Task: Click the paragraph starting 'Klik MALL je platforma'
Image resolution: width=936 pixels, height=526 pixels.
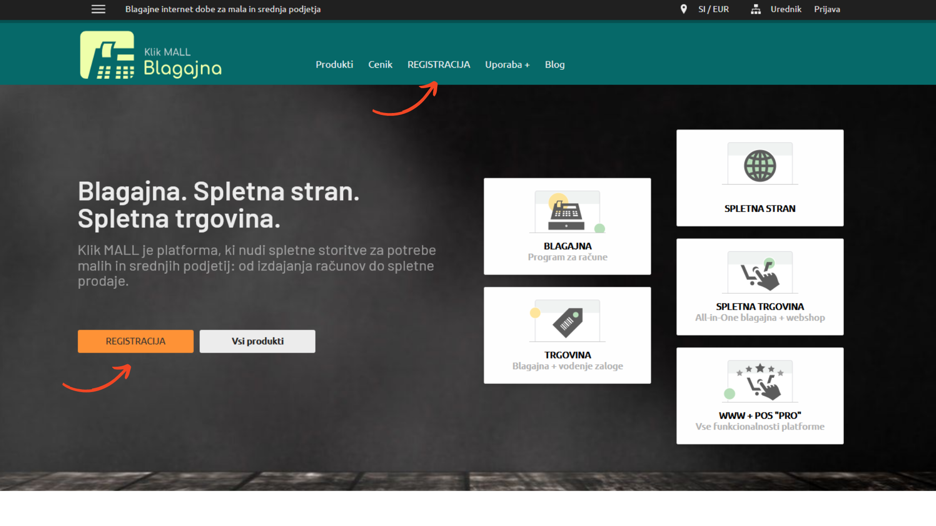Action: click(x=257, y=265)
